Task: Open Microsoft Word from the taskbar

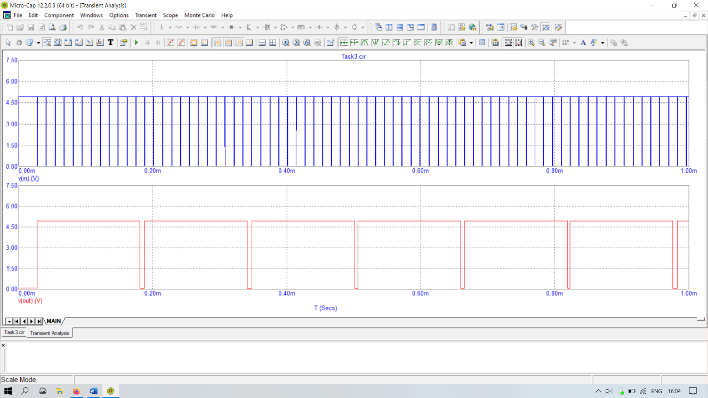Action: pyautogui.click(x=93, y=391)
